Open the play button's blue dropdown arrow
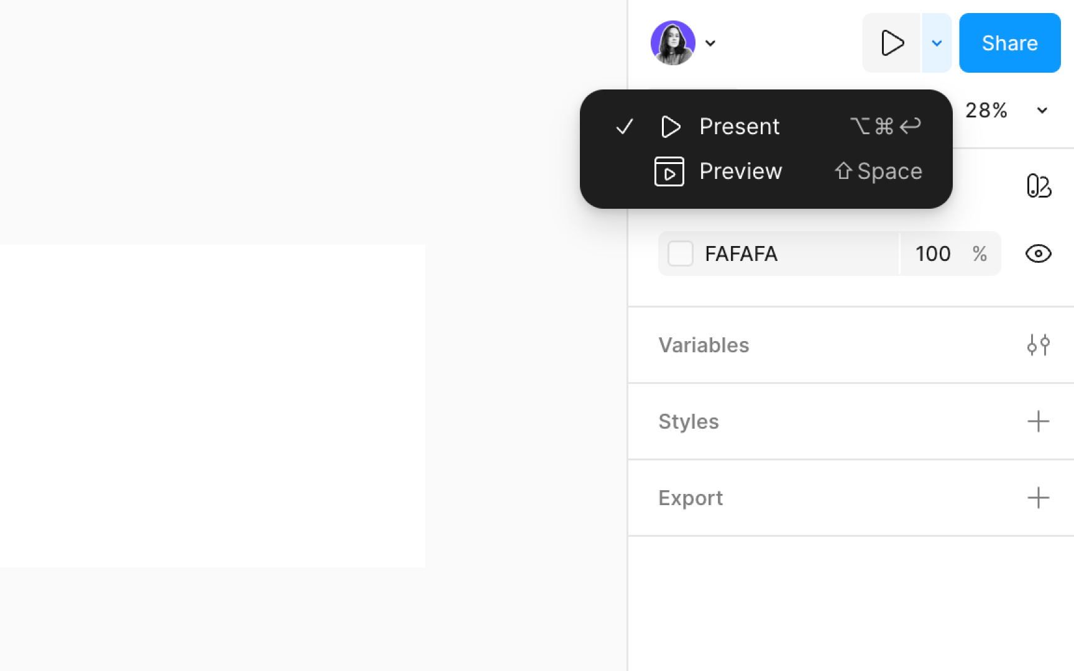Image resolution: width=1074 pixels, height=671 pixels. (936, 43)
